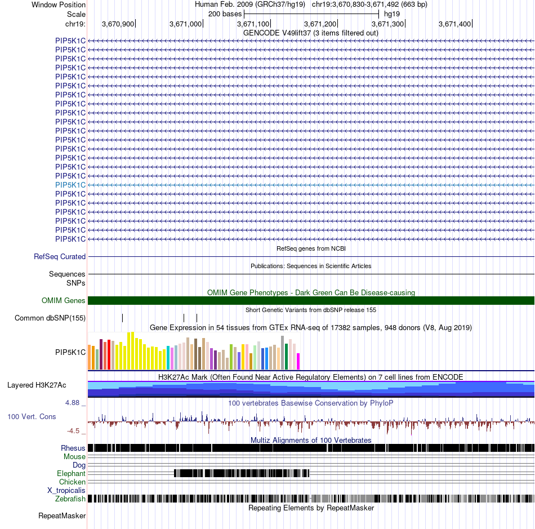Screen dimensions: 535x529
Task: Click the 200 bases scale bar
Action: [311, 14]
